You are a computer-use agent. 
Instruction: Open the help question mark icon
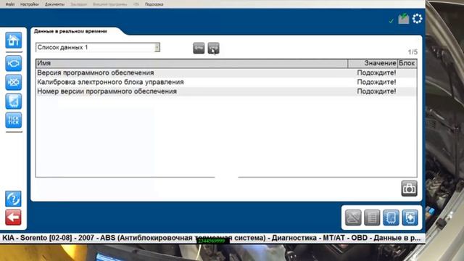pos(13,199)
